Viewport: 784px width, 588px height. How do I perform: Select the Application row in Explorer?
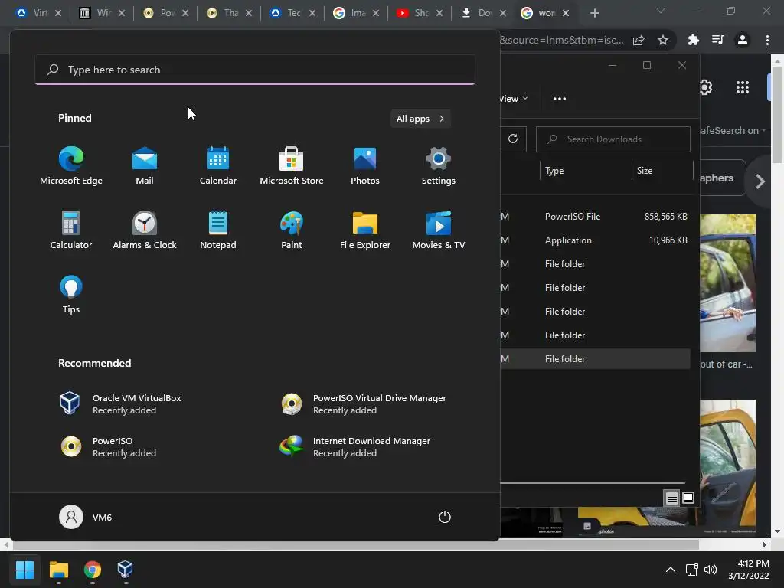click(595, 240)
